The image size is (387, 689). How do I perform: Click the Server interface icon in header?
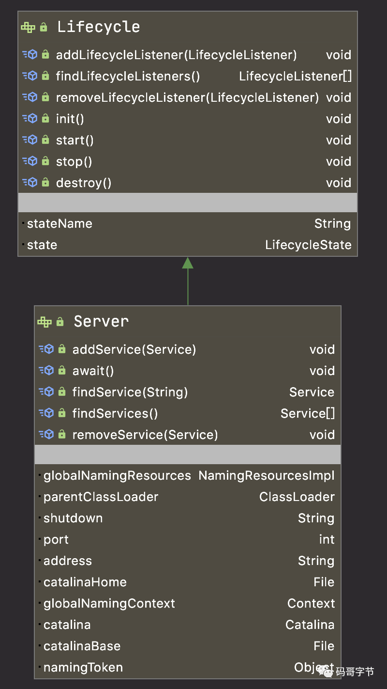point(45,322)
